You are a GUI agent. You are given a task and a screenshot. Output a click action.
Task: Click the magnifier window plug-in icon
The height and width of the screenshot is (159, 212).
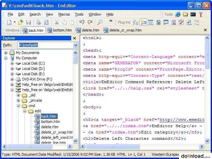click(x=166, y=22)
